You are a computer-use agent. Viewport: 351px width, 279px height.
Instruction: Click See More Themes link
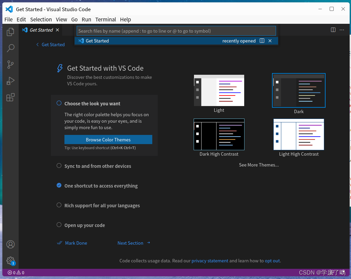259,165
